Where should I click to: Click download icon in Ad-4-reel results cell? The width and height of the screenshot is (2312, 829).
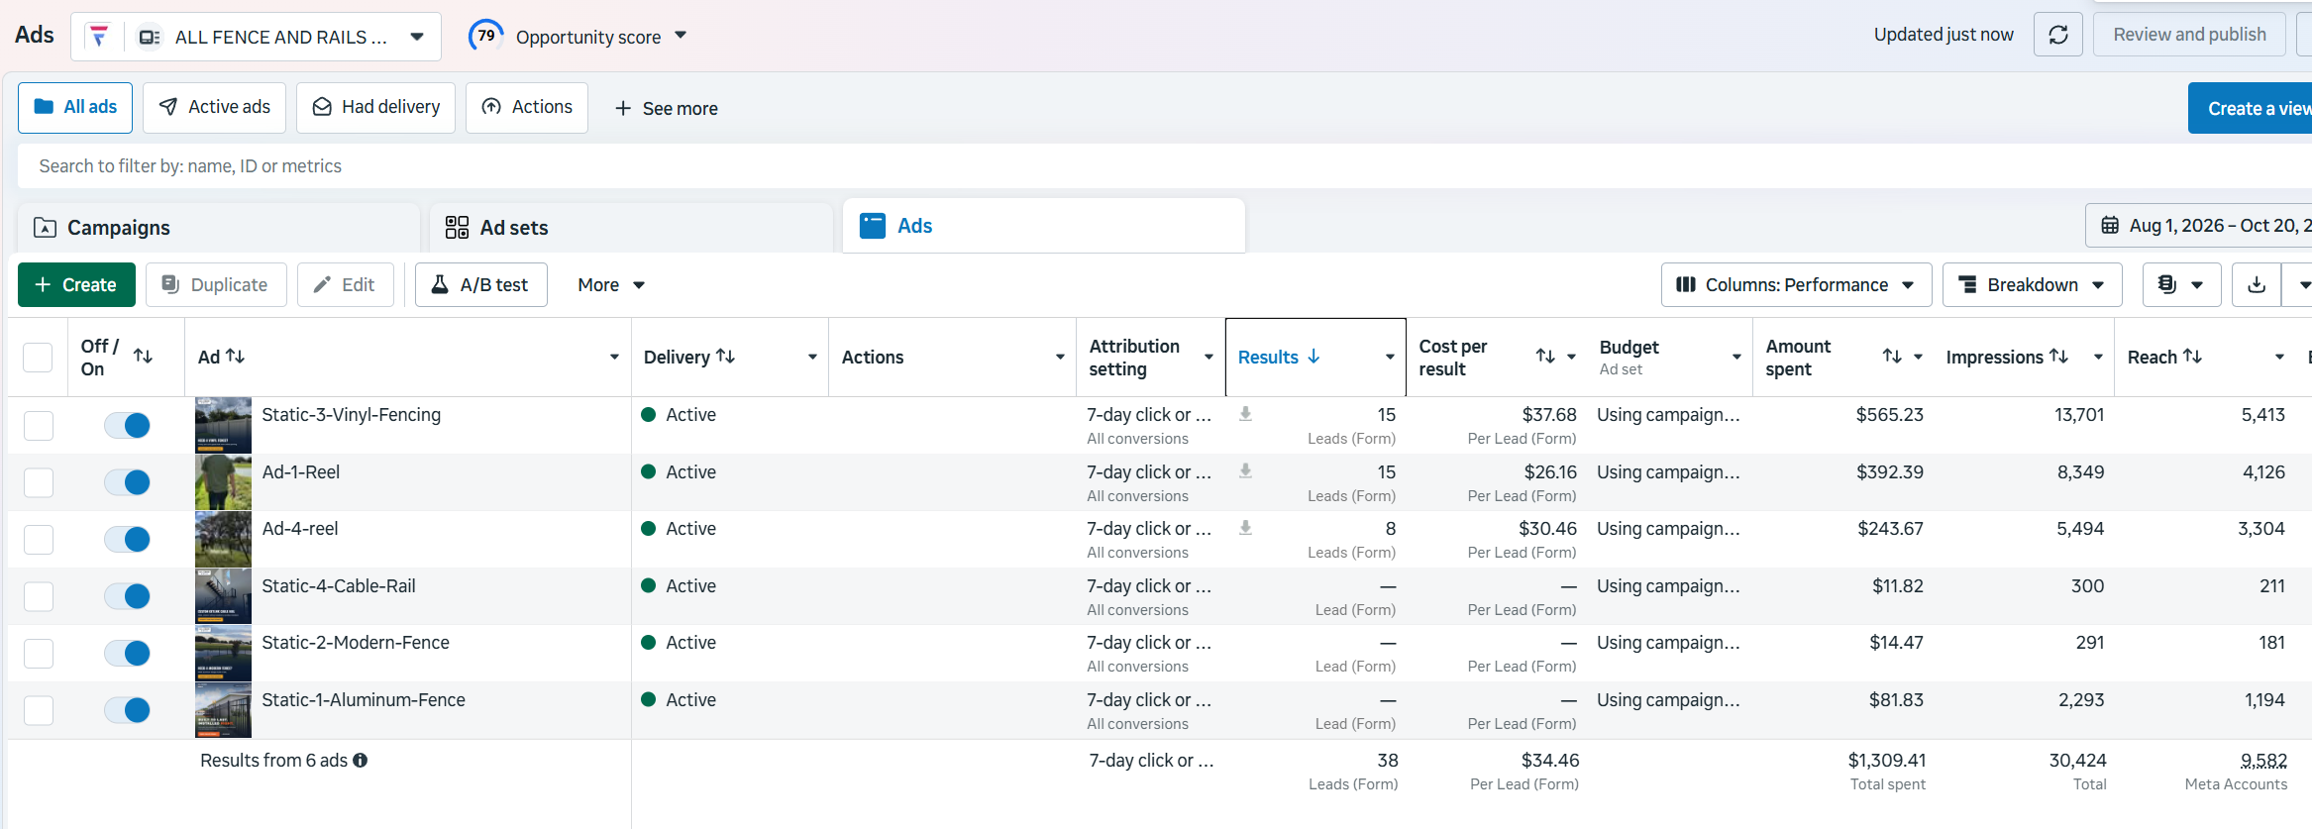tap(1245, 528)
